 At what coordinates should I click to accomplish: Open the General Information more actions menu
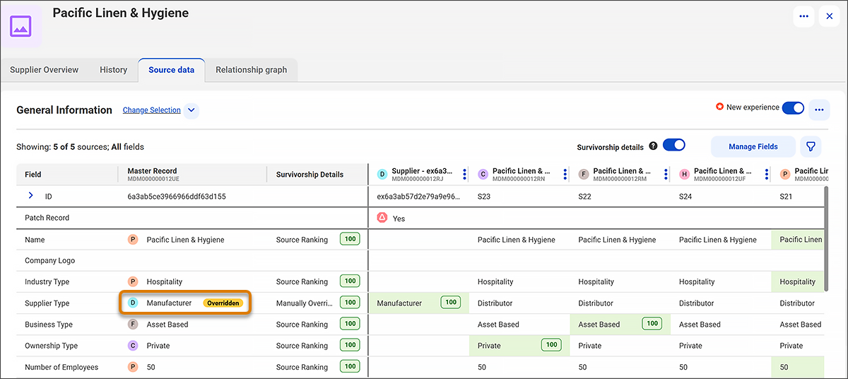pyautogui.click(x=819, y=110)
